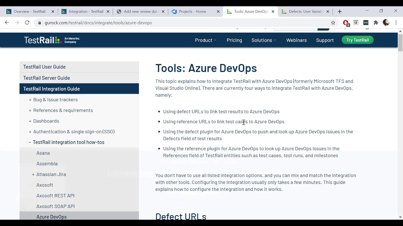Open the Chrome profile avatar

[386, 23]
